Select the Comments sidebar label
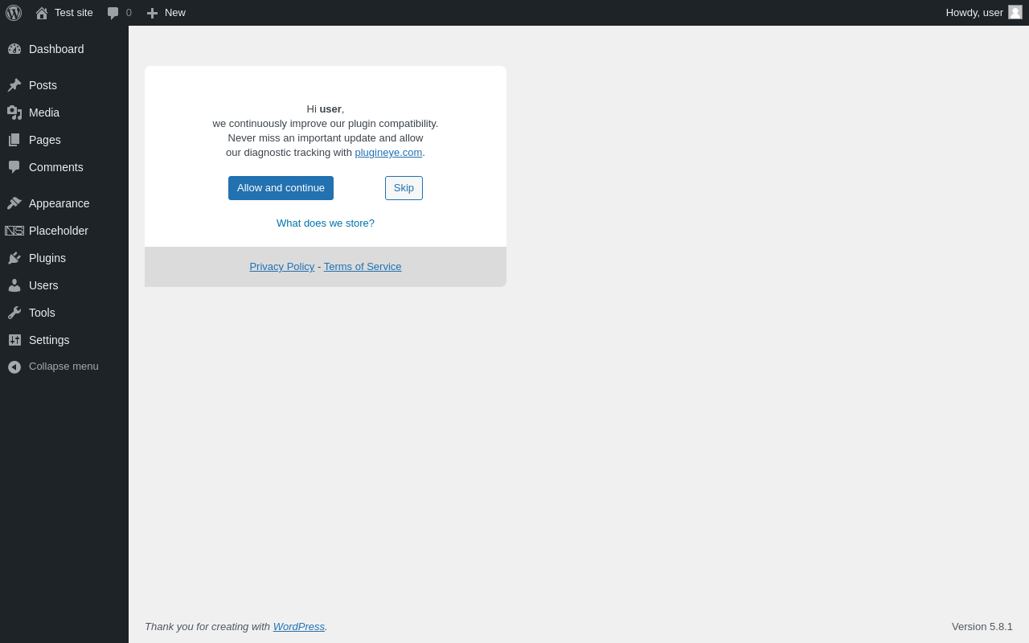The width and height of the screenshot is (1029, 643). (56, 167)
